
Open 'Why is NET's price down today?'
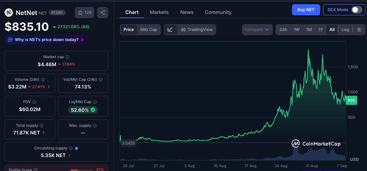(x=46, y=40)
